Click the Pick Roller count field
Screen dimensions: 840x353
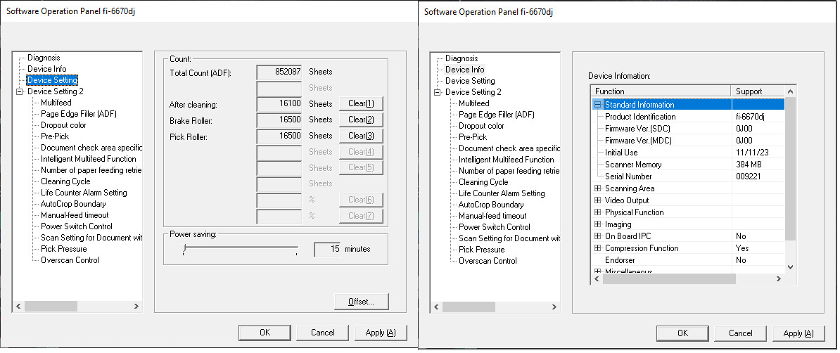279,136
